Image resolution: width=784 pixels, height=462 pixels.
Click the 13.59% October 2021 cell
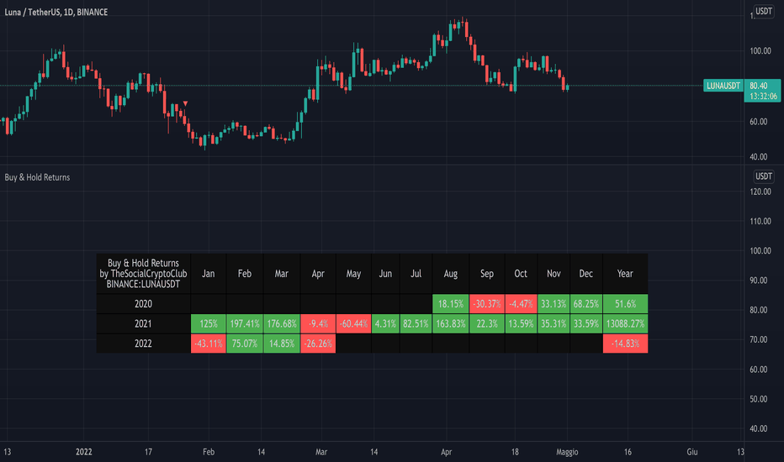pyautogui.click(x=521, y=323)
